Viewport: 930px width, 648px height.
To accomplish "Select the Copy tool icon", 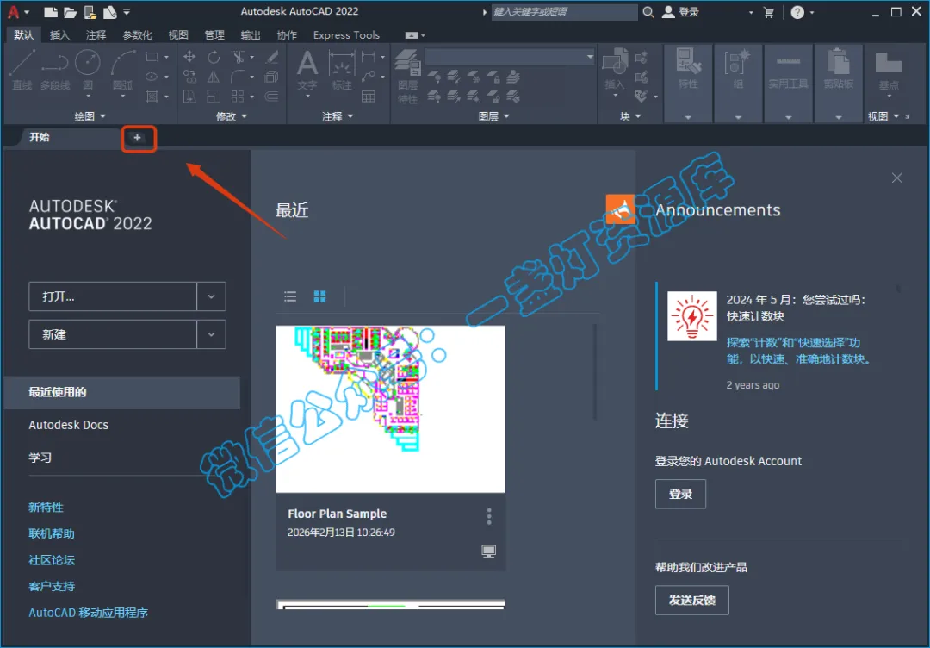I will point(189,77).
